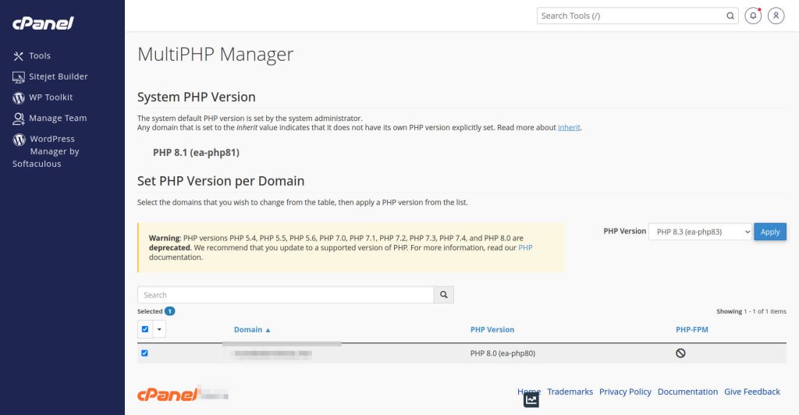
Task: Click the statistics chart icon in footer
Action: [x=531, y=399]
